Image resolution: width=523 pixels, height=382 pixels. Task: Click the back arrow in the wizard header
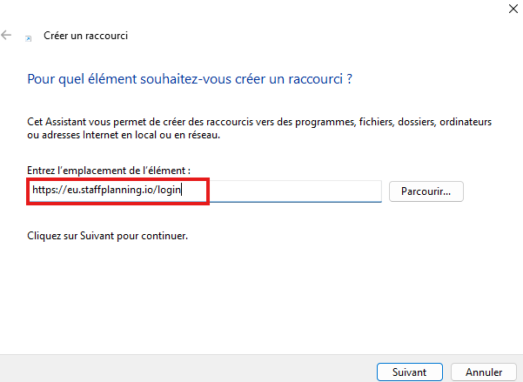pyautogui.click(x=7, y=36)
